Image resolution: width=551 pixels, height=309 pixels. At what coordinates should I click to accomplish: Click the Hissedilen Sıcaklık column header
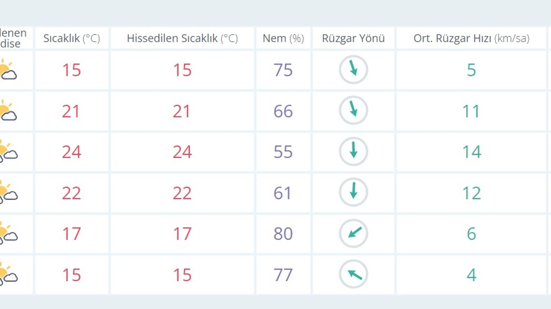[x=182, y=38]
